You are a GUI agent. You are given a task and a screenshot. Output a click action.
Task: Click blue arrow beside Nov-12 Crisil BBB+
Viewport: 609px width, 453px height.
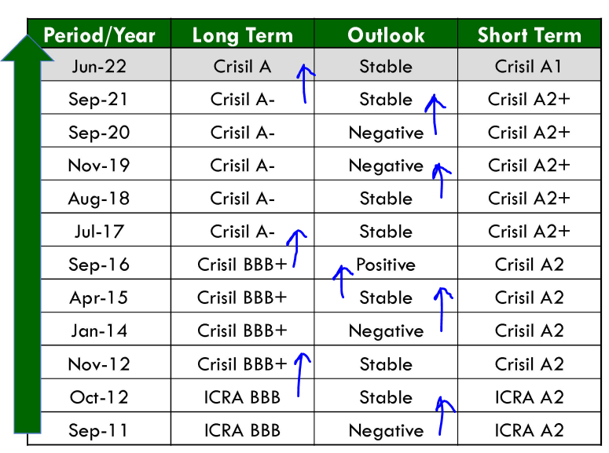pos(300,374)
